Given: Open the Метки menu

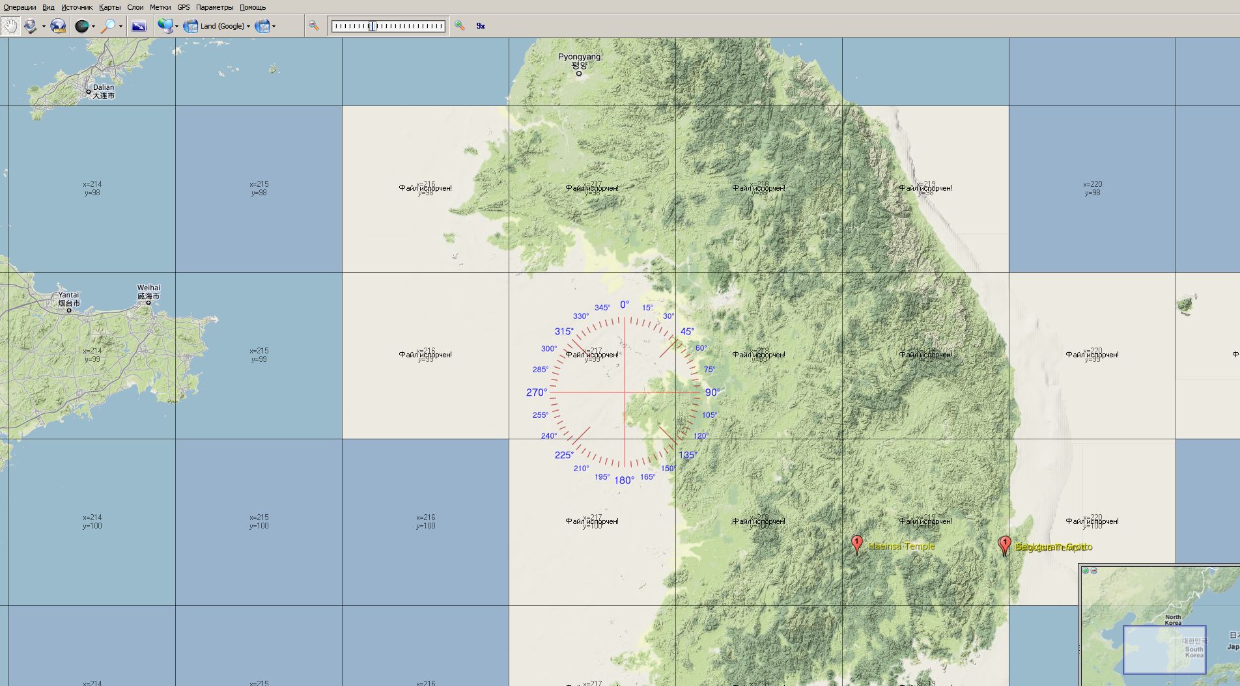Looking at the screenshot, I should click(160, 7).
